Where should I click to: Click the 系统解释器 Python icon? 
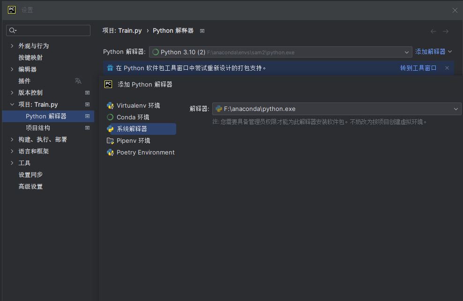tap(110, 129)
